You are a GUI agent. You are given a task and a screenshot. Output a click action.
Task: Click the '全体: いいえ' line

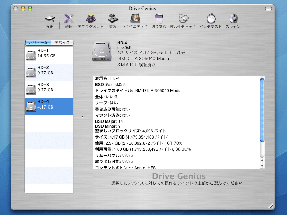(x=106, y=97)
